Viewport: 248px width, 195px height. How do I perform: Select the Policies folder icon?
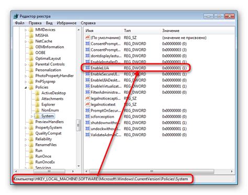pos(31,87)
